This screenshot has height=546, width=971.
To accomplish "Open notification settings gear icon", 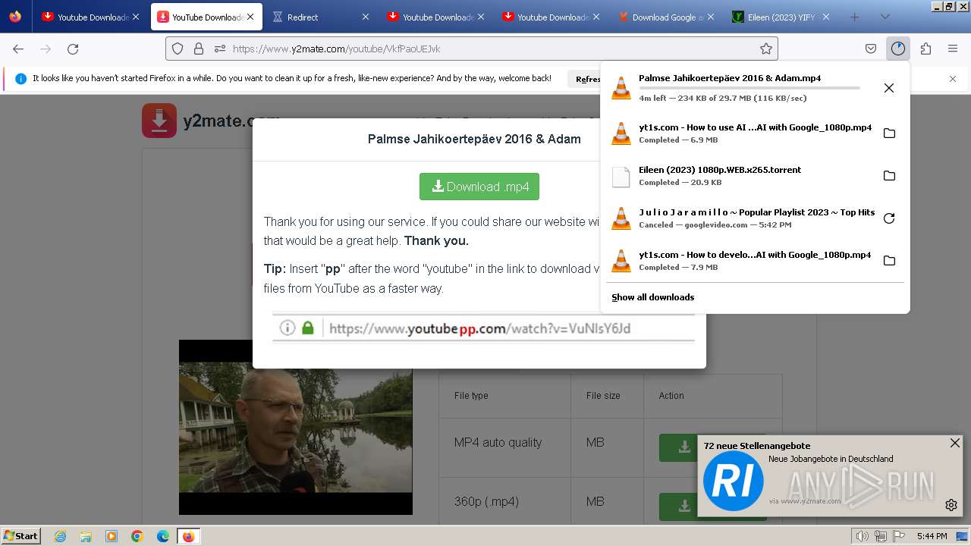I will [x=951, y=505].
